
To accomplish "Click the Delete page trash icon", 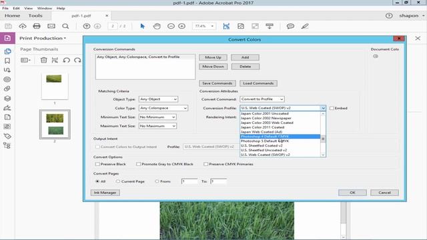I will pyautogui.click(x=43, y=60).
